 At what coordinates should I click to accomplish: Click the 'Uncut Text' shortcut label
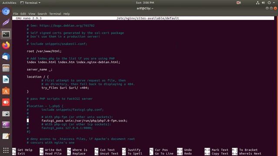[109, 153]
